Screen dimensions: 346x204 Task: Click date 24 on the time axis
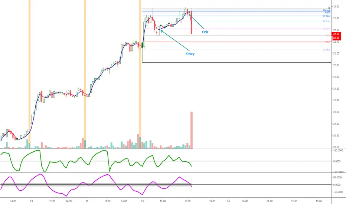point(228,201)
